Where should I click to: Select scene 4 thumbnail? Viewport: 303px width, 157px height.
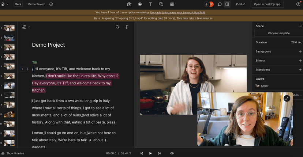[x=9, y=57]
